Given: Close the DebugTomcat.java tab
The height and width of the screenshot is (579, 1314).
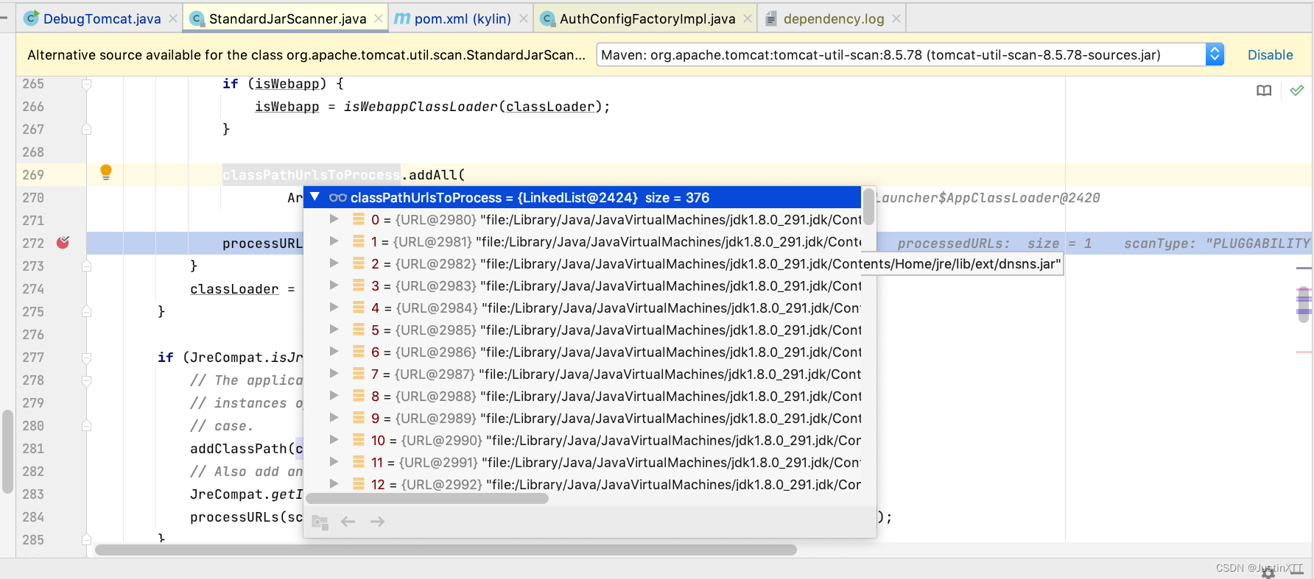Looking at the screenshot, I should [x=173, y=18].
